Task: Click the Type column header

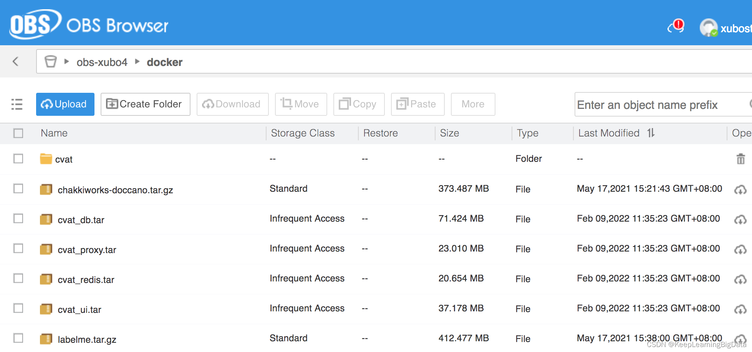Action: (527, 133)
